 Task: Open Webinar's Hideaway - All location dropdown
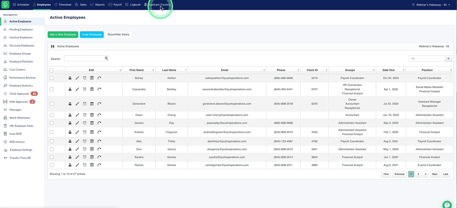(431, 5)
